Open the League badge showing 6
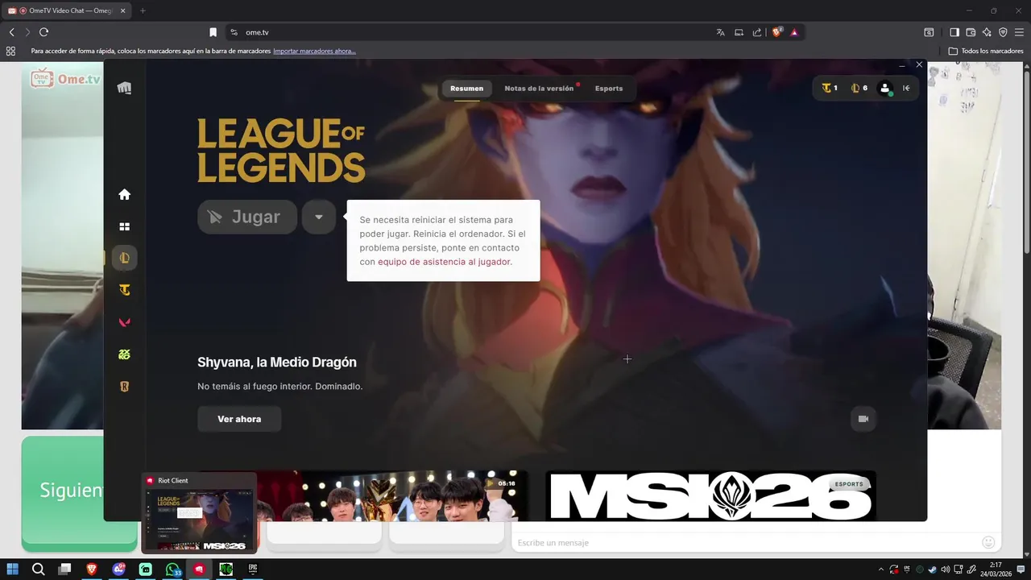The image size is (1031, 580). [859, 88]
